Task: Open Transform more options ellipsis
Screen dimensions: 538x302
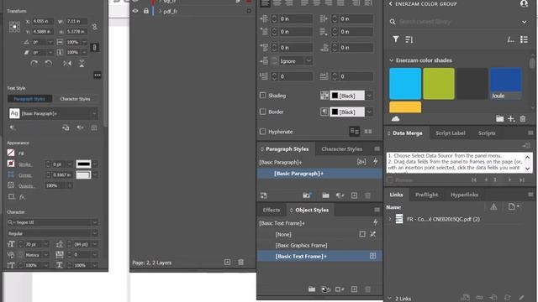Action: [x=98, y=75]
